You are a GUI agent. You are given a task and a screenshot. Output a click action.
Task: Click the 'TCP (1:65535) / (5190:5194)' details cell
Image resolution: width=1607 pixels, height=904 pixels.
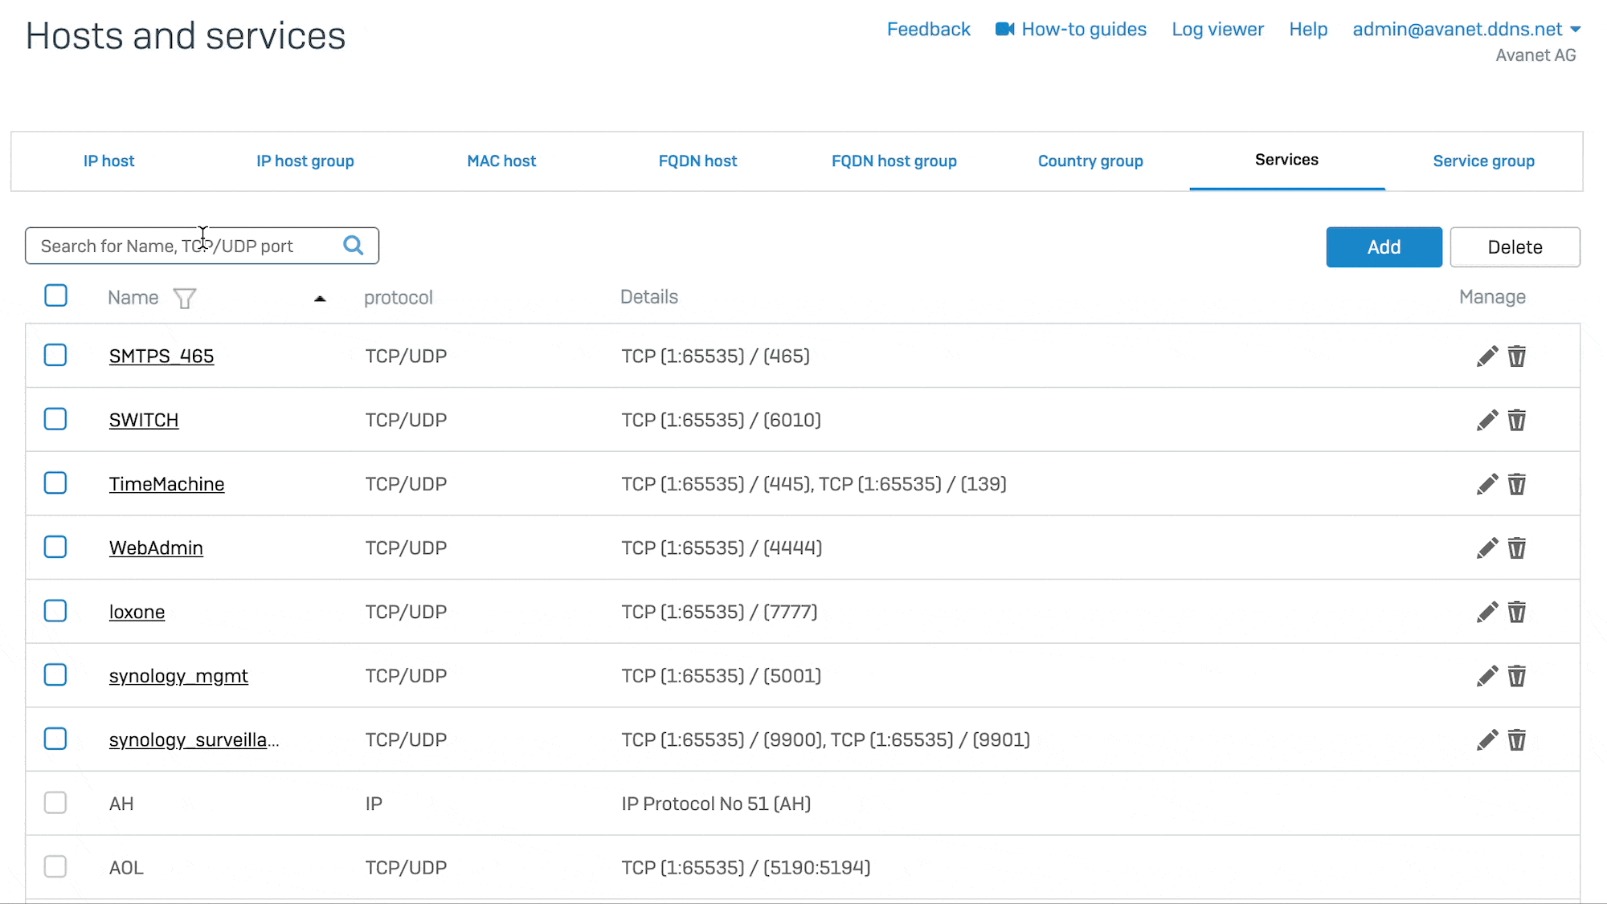pyautogui.click(x=746, y=868)
